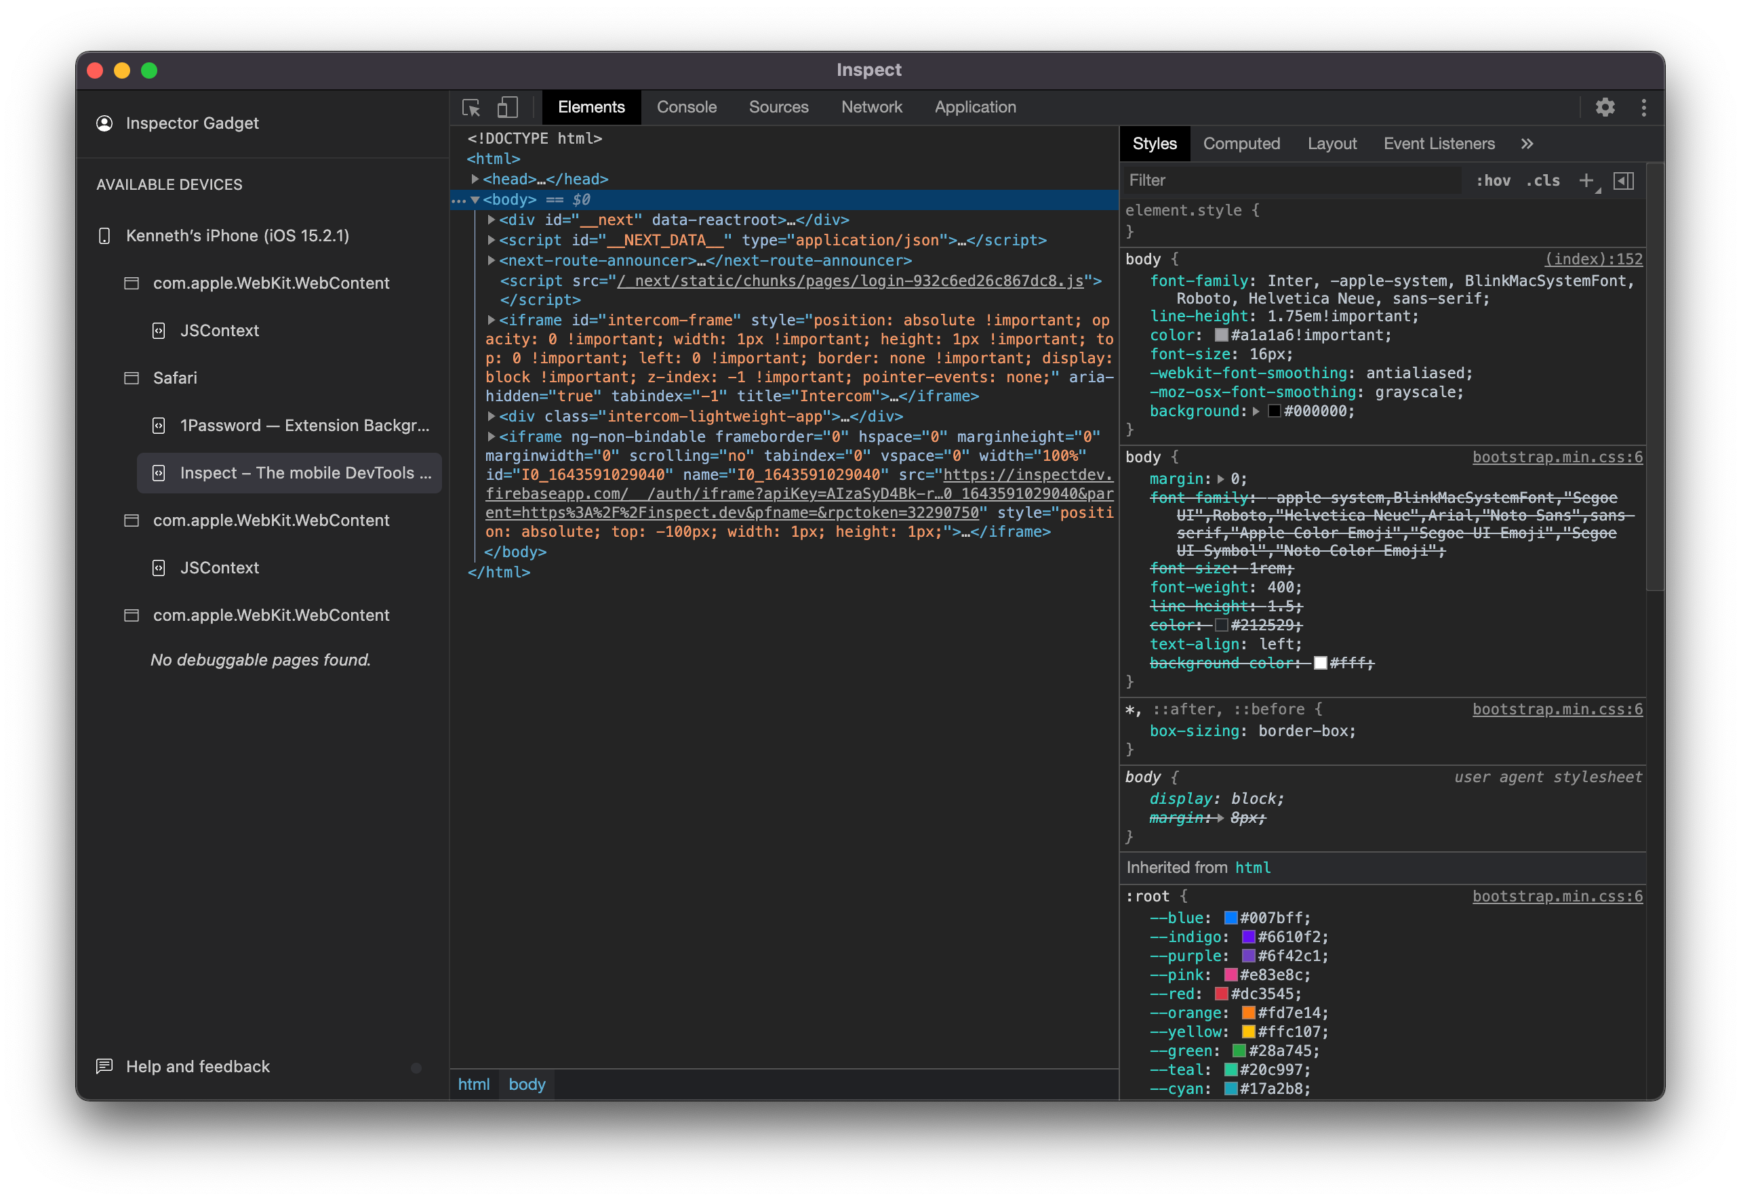Activate the element picker inspect tool
Image resolution: width=1741 pixels, height=1201 pixels.
pos(471,108)
